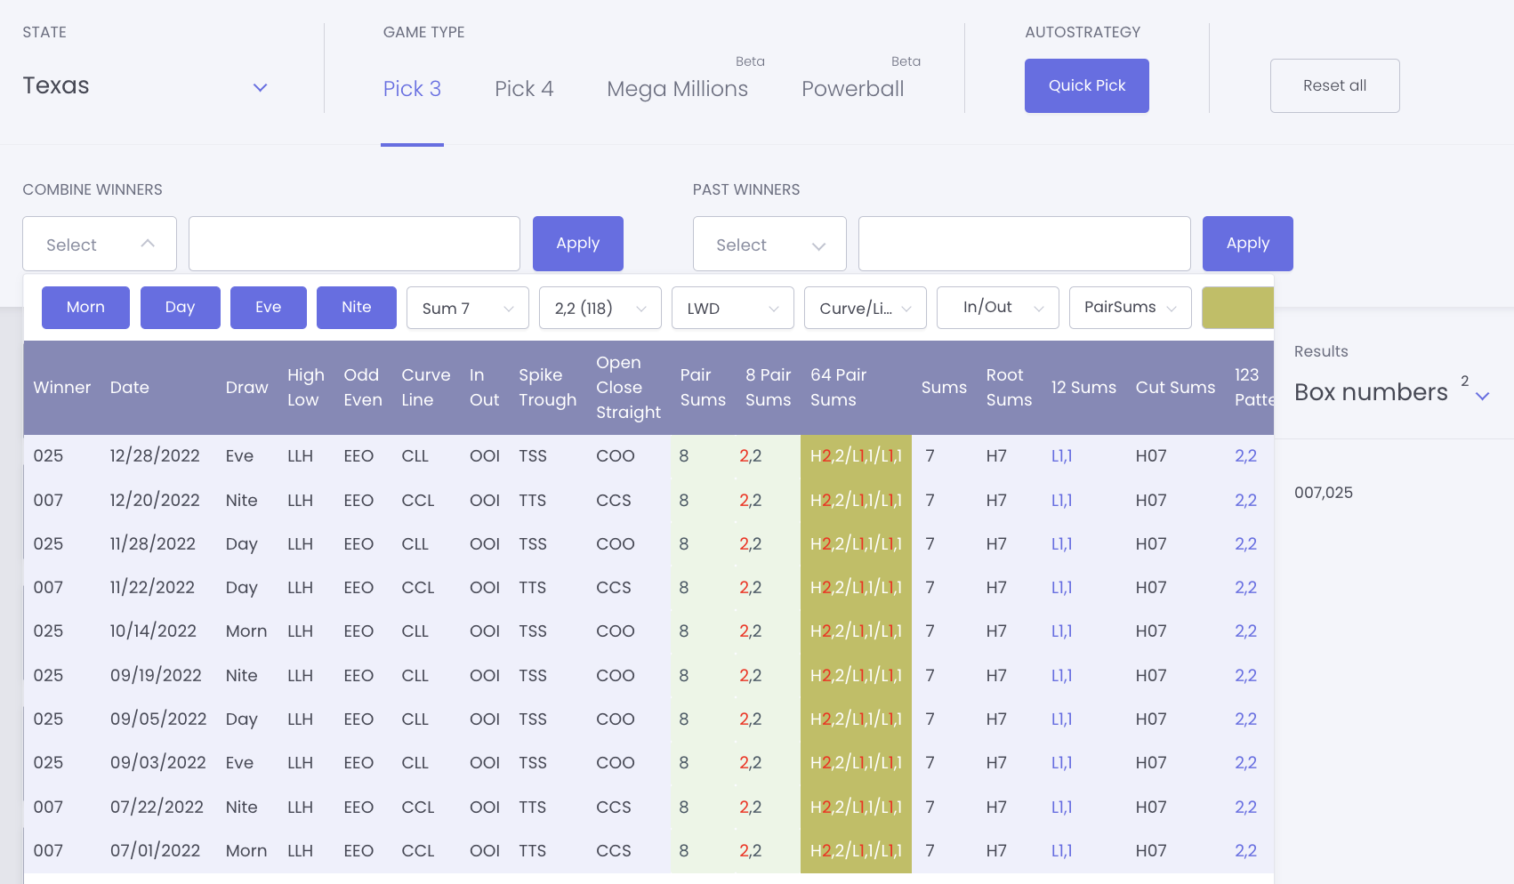Open the Texas state dropdown

pyautogui.click(x=145, y=86)
